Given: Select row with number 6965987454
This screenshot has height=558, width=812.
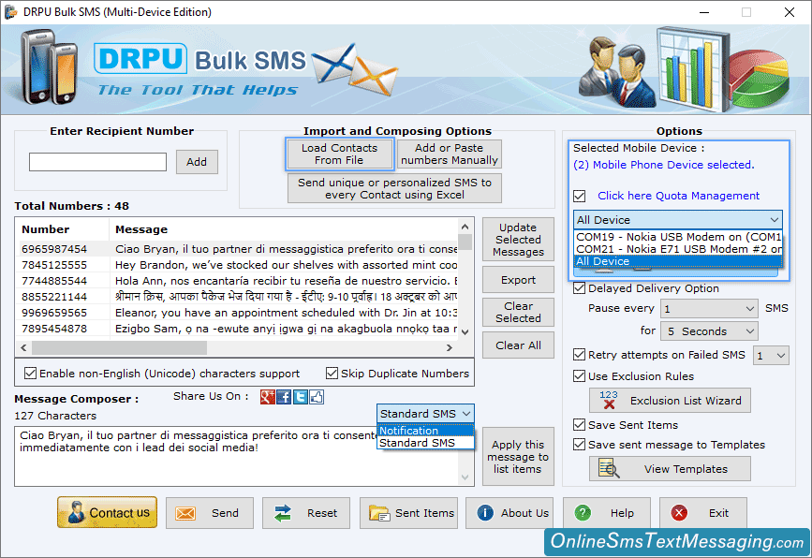Looking at the screenshot, I should [x=238, y=249].
